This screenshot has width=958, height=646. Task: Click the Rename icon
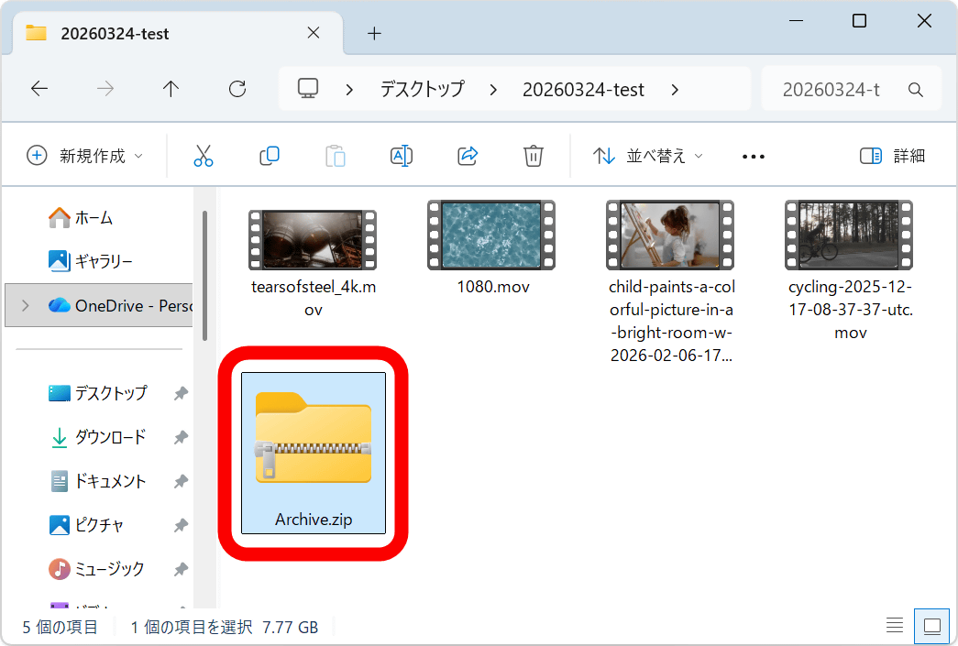click(402, 156)
